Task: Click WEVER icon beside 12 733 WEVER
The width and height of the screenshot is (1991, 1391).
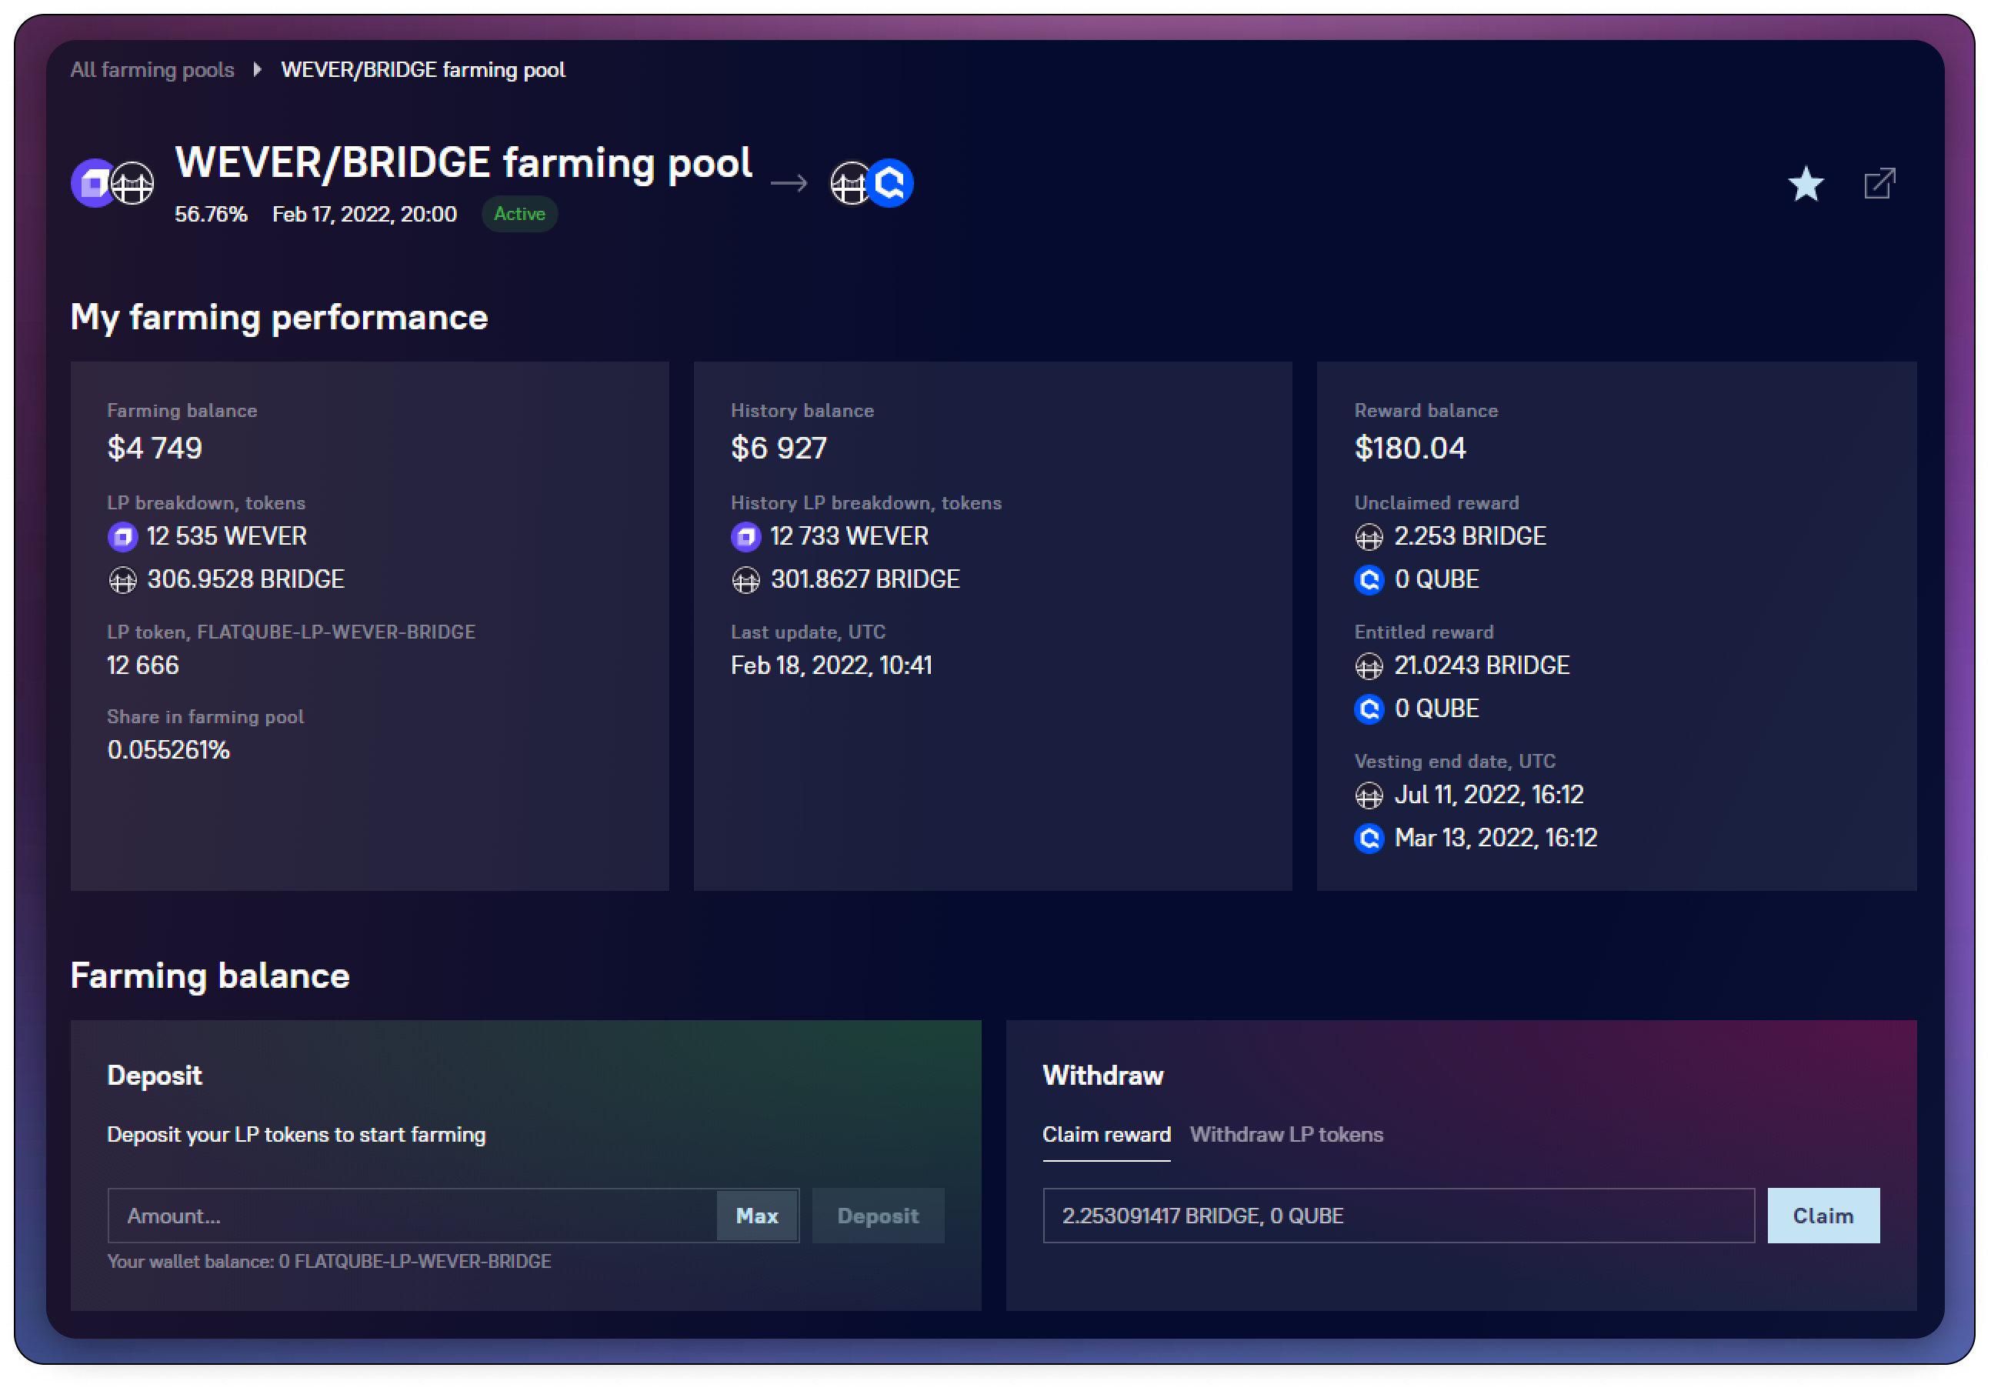Action: click(745, 537)
